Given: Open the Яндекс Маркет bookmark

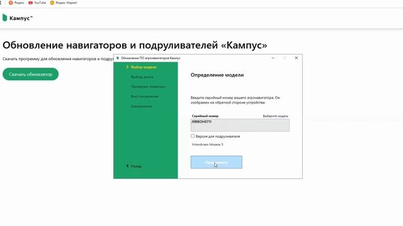Looking at the screenshot, I should pyautogui.click(x=64, y=3).
